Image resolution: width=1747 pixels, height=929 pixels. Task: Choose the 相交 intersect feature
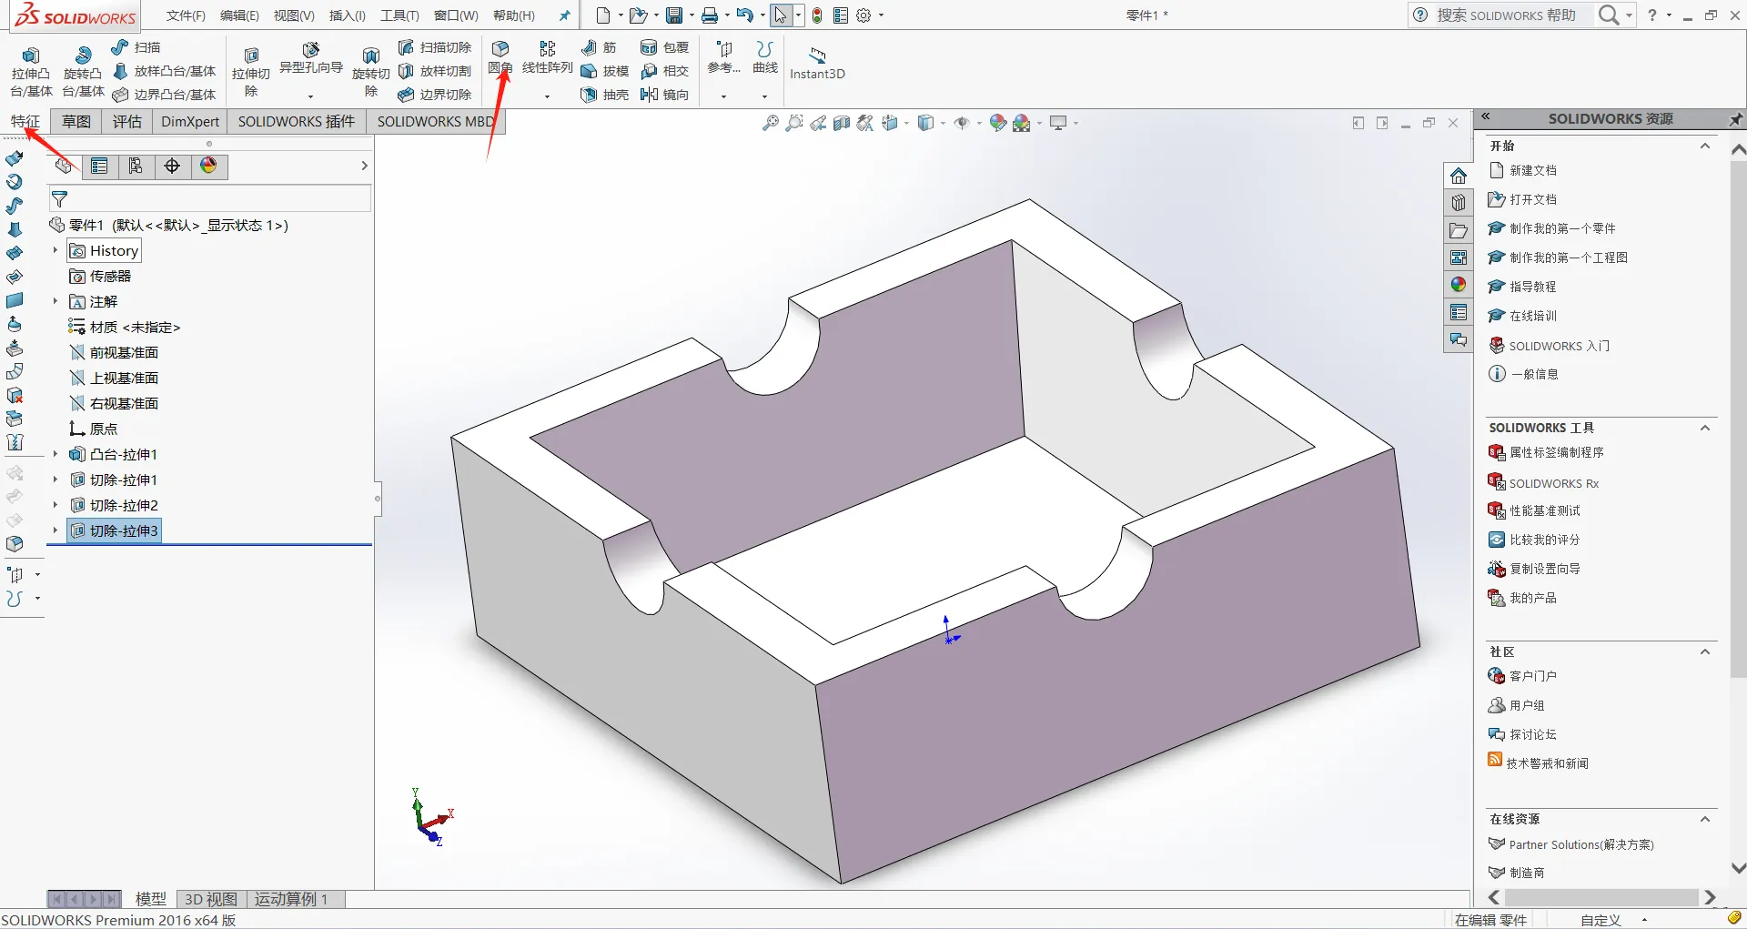click(x=665, y=71)
